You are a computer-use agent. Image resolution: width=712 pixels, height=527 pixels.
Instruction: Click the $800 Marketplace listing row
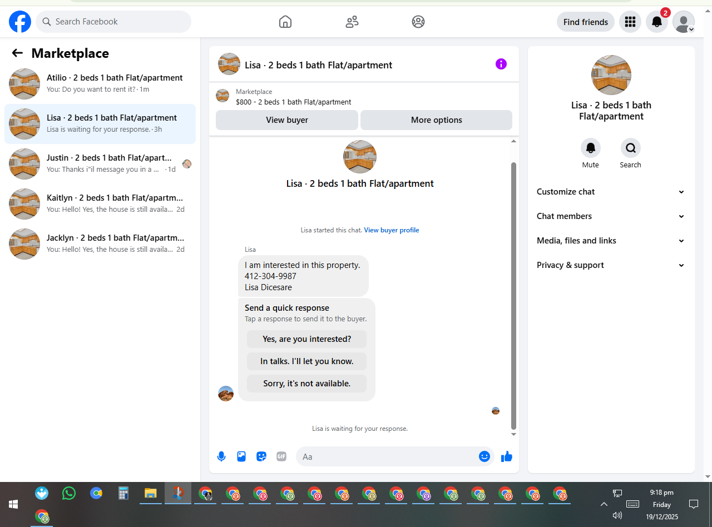(364, 97)
